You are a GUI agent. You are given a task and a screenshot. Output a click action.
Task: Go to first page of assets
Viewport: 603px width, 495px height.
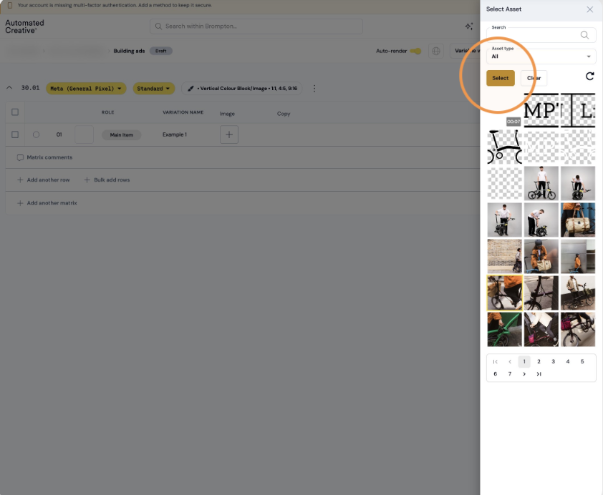pyautogui.click(x=496, y=361)
